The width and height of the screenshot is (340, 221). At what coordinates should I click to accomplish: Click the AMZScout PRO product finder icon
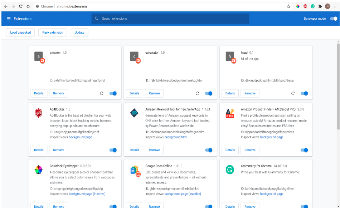230,112
